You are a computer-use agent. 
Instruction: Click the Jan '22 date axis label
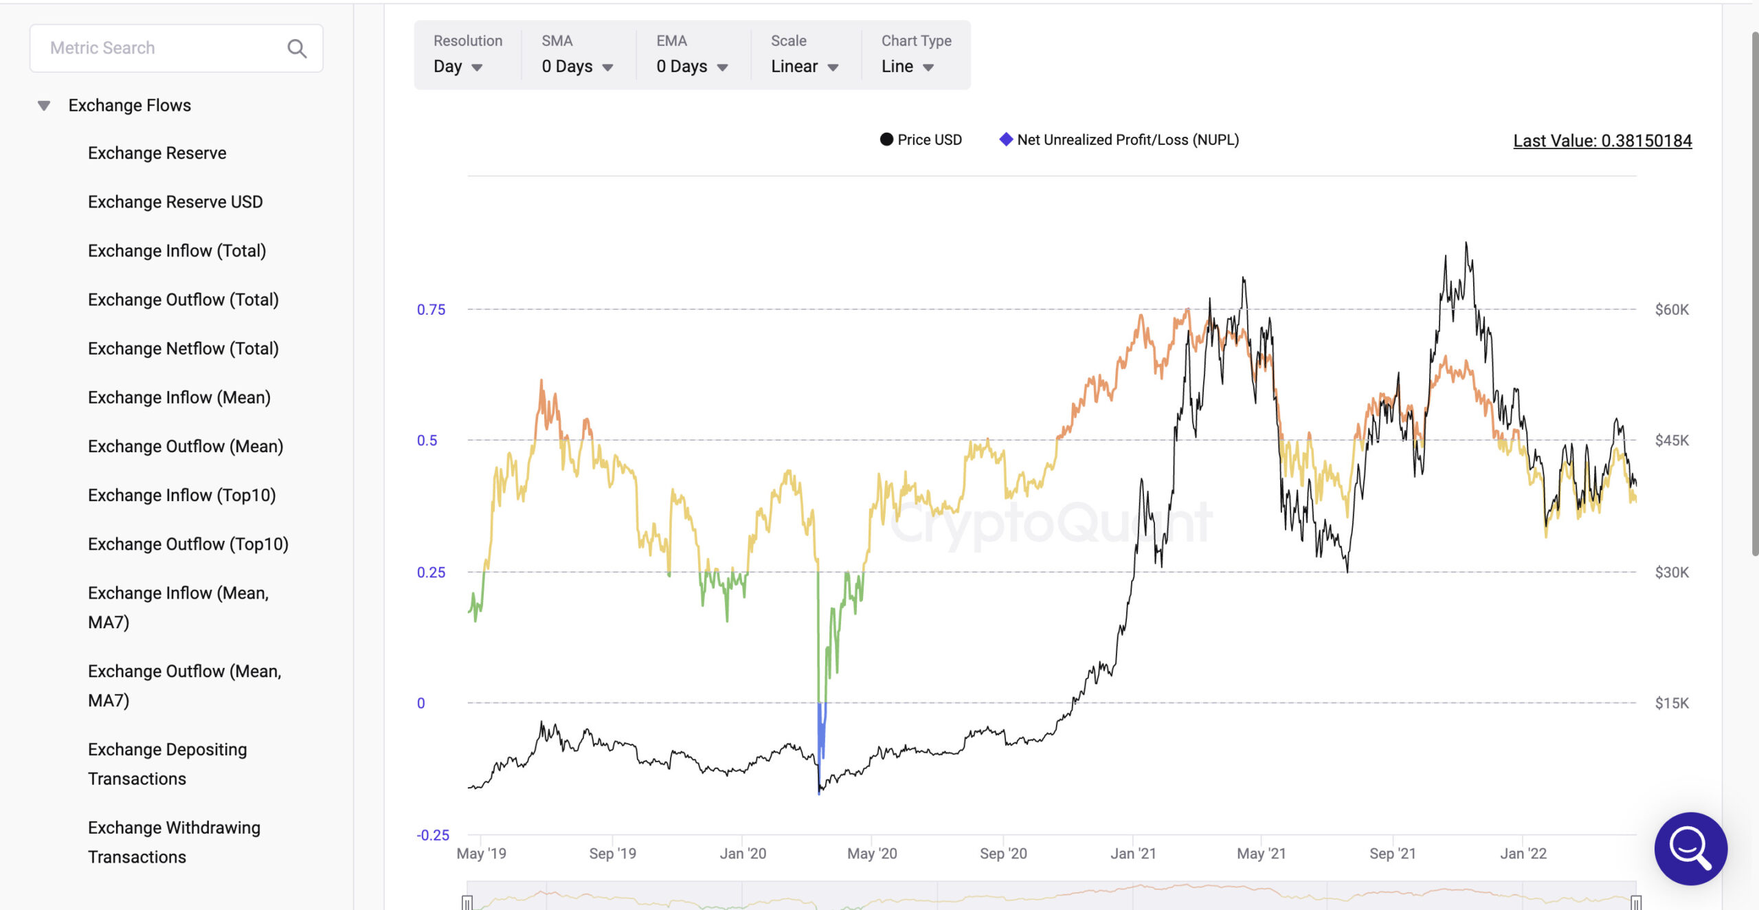(x=1523, y=854)
